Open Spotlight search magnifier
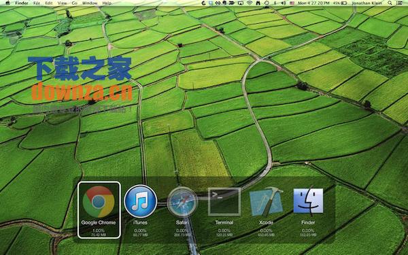Viewport: 408px width, 255px height. point(390,3)
